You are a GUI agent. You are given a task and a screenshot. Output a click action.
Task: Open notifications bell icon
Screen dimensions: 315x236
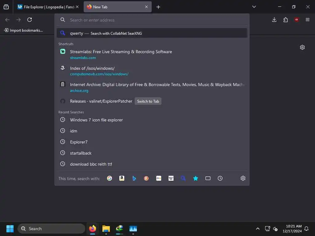[307, 229]
